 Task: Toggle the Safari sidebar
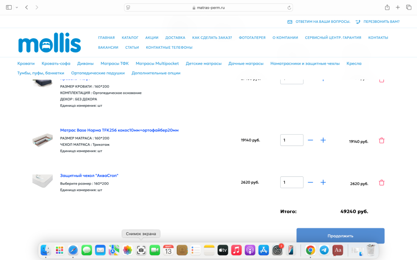[x=9, y=7]
